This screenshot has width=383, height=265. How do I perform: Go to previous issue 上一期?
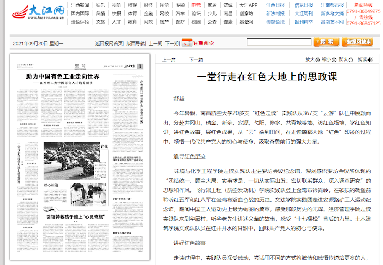coord(155,43)
